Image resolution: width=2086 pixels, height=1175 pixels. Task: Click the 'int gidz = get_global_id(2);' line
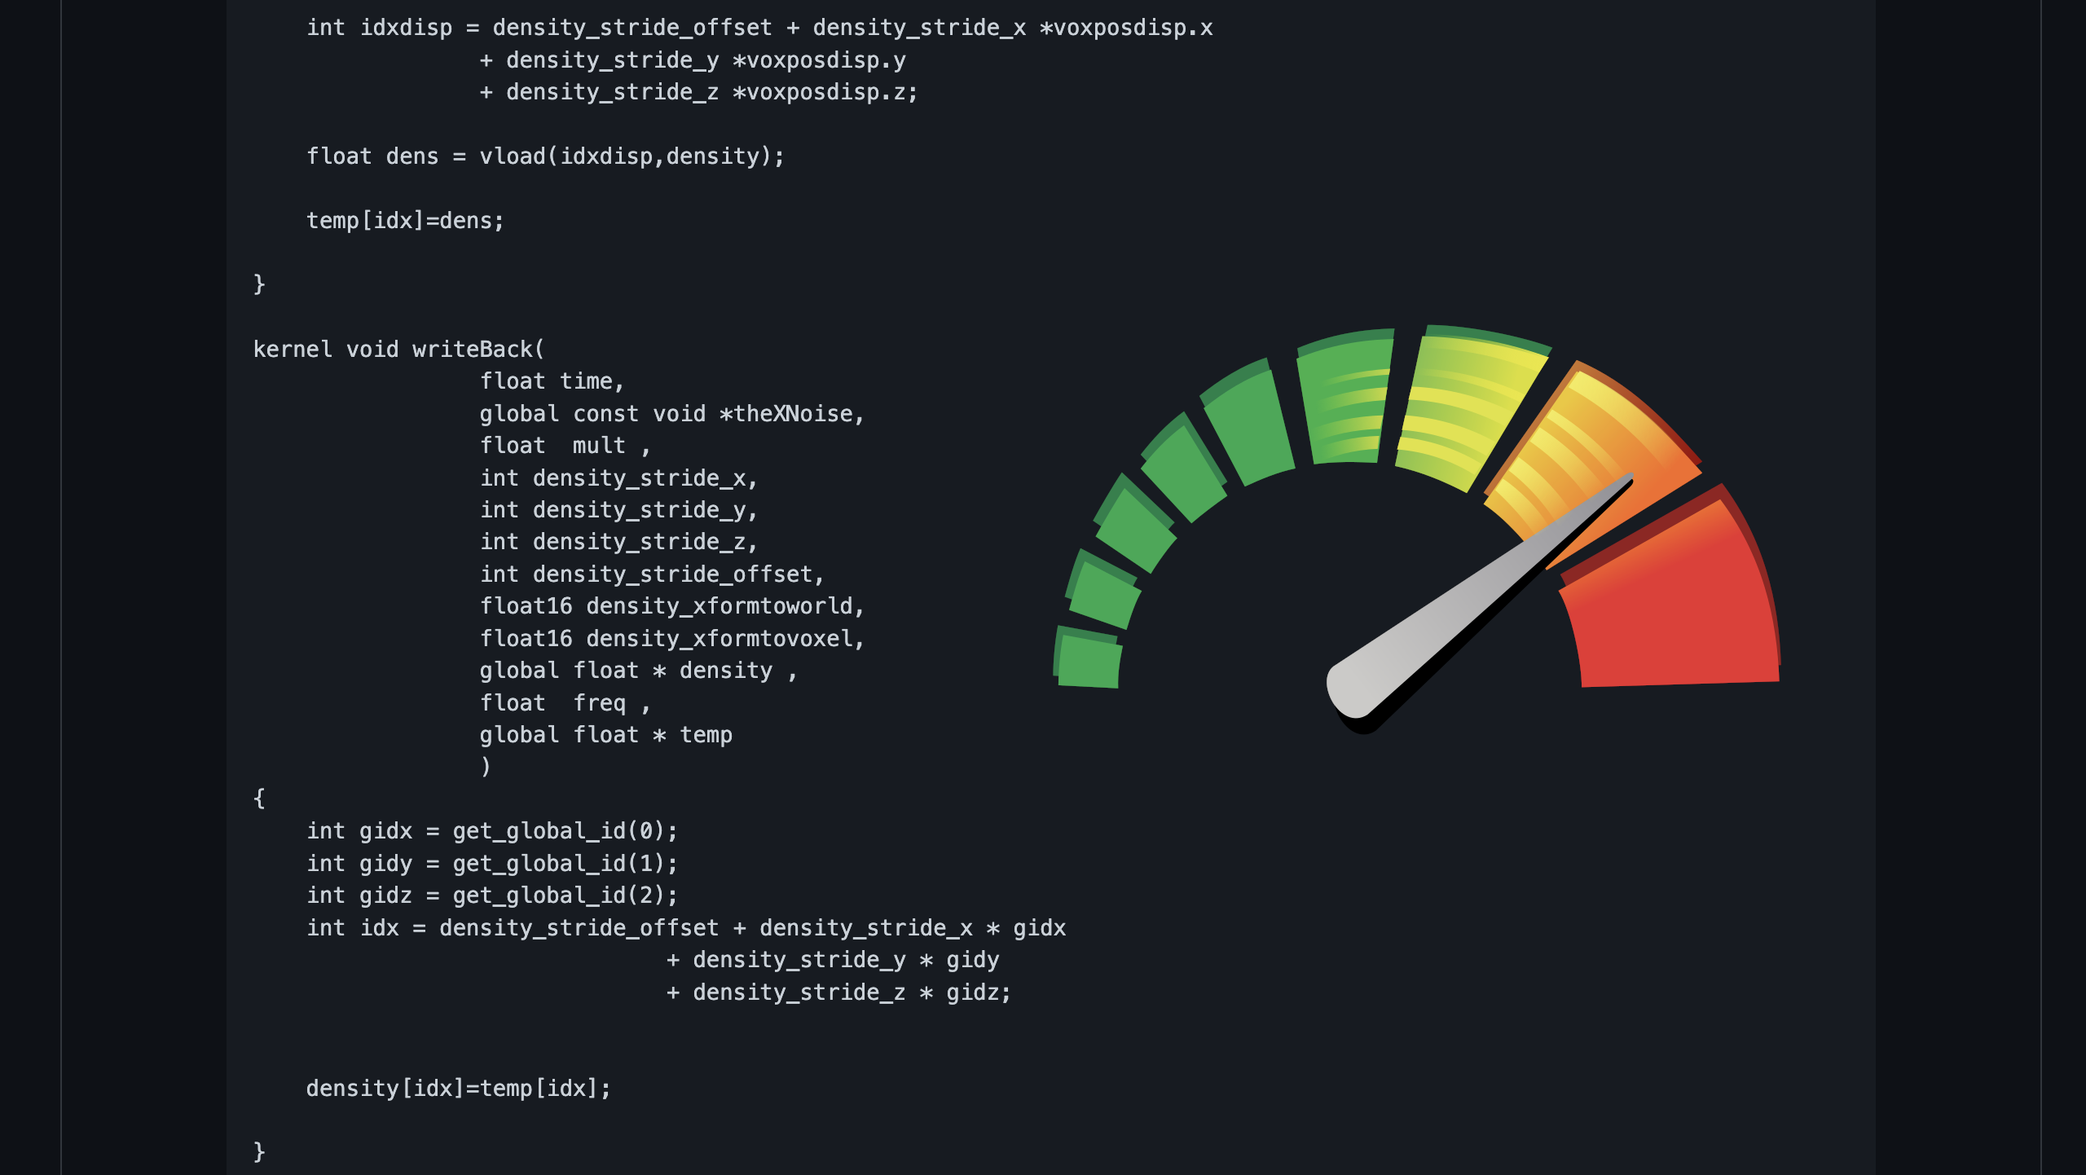[x=491, y=896]
